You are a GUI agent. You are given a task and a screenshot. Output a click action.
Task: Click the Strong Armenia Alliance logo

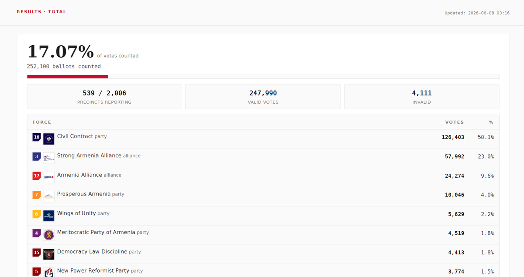coord(49,158)
